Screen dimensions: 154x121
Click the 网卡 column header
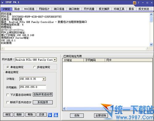[x=128, y=60]
